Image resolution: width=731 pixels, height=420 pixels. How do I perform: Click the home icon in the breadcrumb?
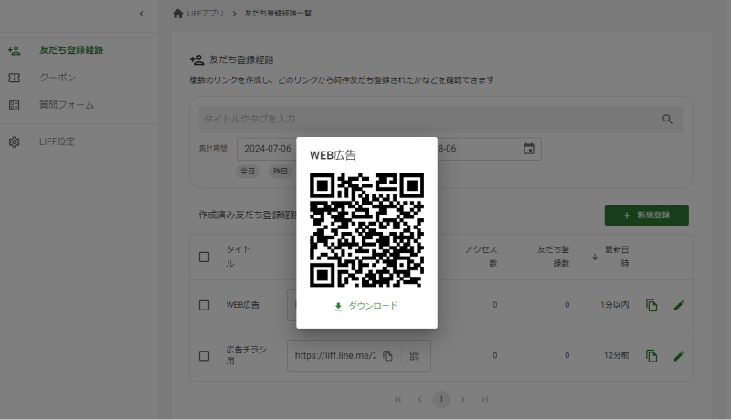tap(177, 14)
